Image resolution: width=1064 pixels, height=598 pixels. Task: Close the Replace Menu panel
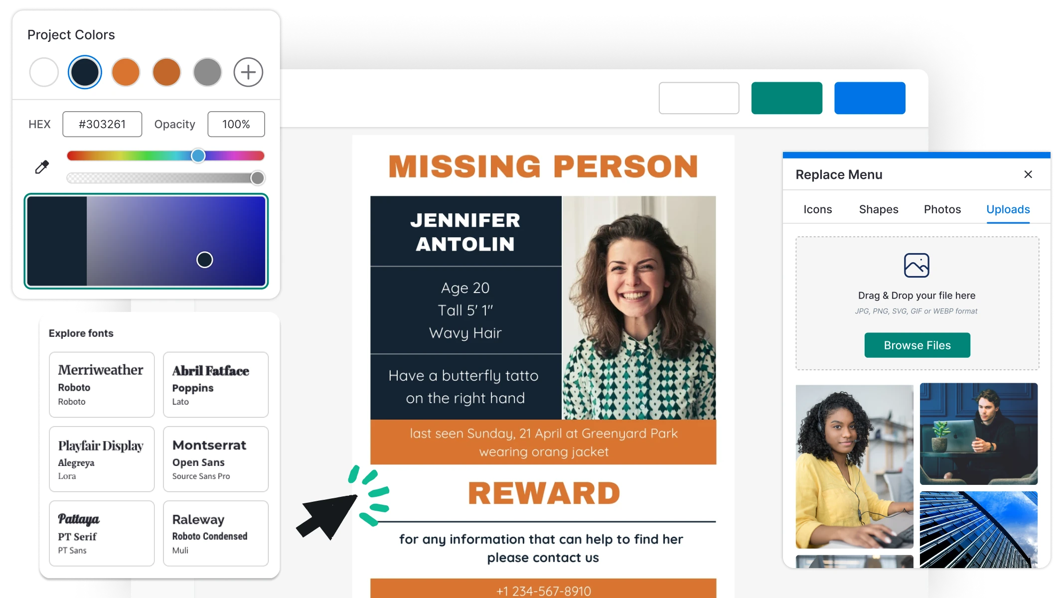tap(1028, 174)
